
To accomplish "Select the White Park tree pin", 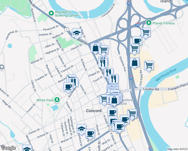I will tap(57, 100).
